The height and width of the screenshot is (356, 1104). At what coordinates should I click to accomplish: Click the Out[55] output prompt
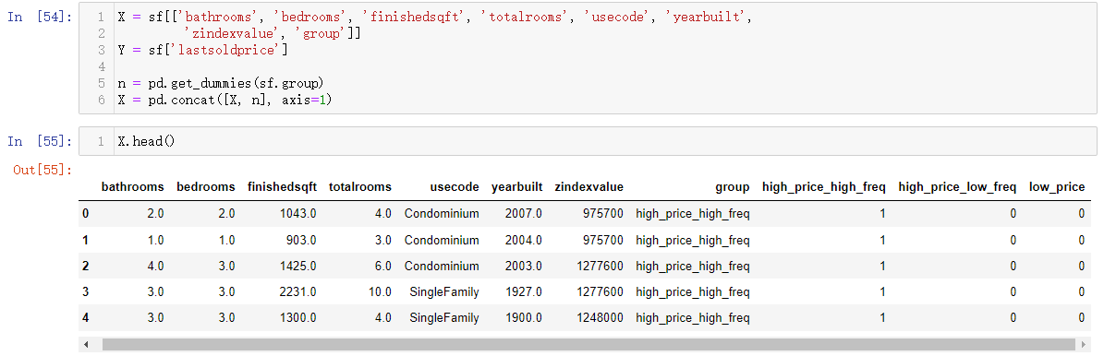[42, 171]
